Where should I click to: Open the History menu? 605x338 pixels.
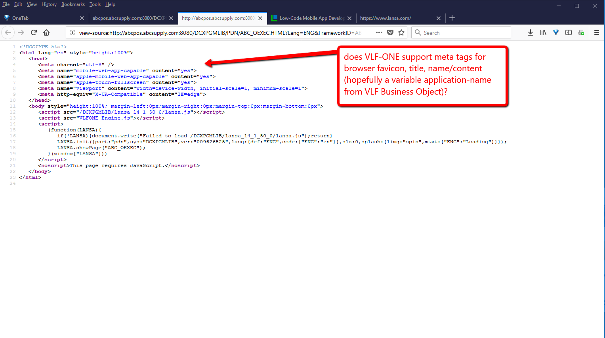click(49, 4)
